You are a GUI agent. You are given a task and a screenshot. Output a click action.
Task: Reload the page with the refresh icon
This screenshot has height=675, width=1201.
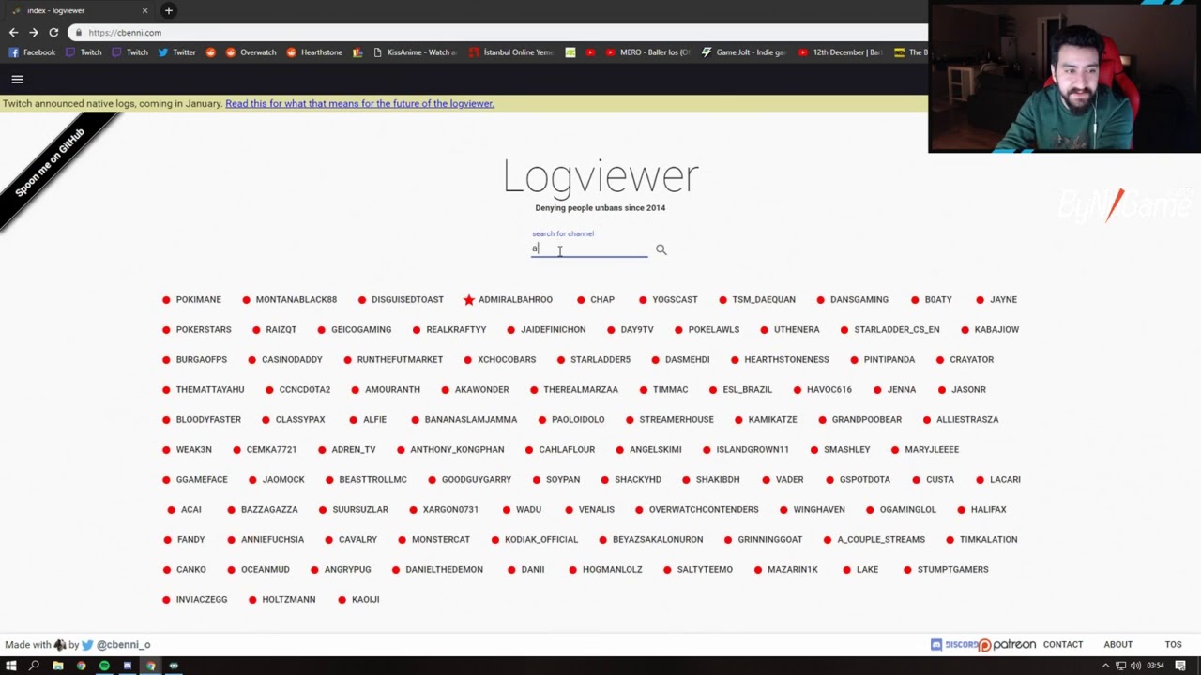[53, 32]
